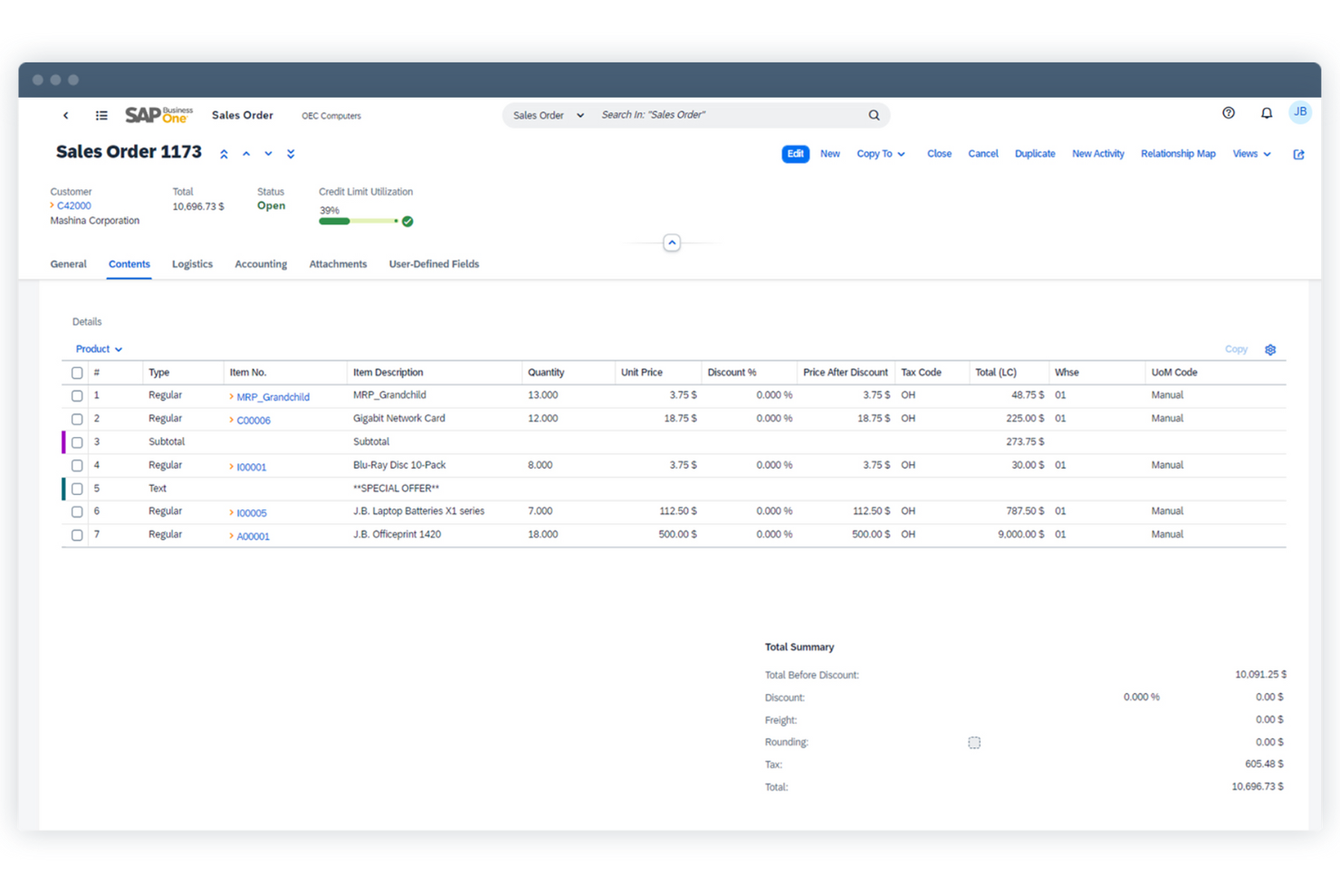1340x893 pixels.
Task: Open table settings gear icon
Action: 1270,350
